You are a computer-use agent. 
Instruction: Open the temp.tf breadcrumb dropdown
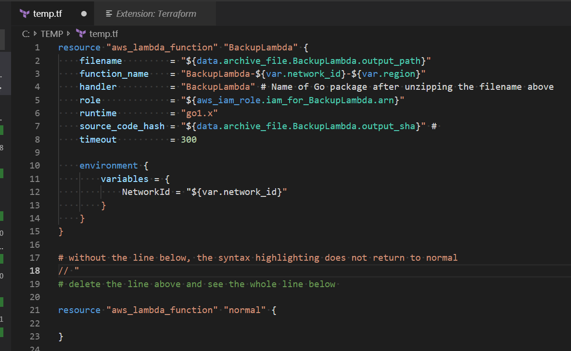[x=103, y=34]
